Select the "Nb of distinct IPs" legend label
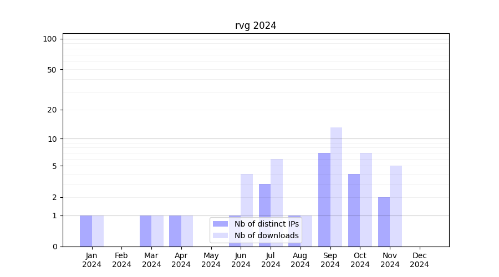Viewport: 499px width, 277px height. point(266,224)
